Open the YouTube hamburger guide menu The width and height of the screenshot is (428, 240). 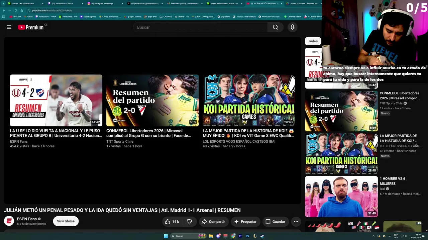click(x=9, y=27)
